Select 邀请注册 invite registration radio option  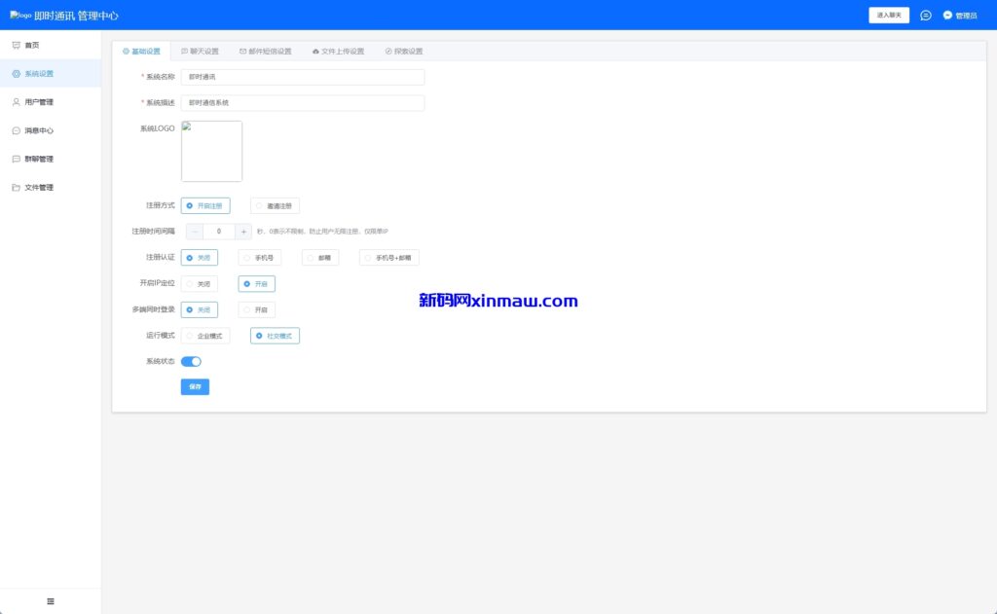point(276,206)
